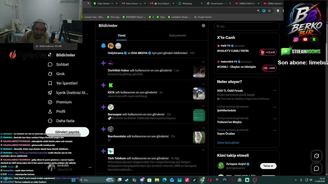Open more options for KICK notification
The image size is (328, 184).
pyautogui.click(x=203, y=84)
